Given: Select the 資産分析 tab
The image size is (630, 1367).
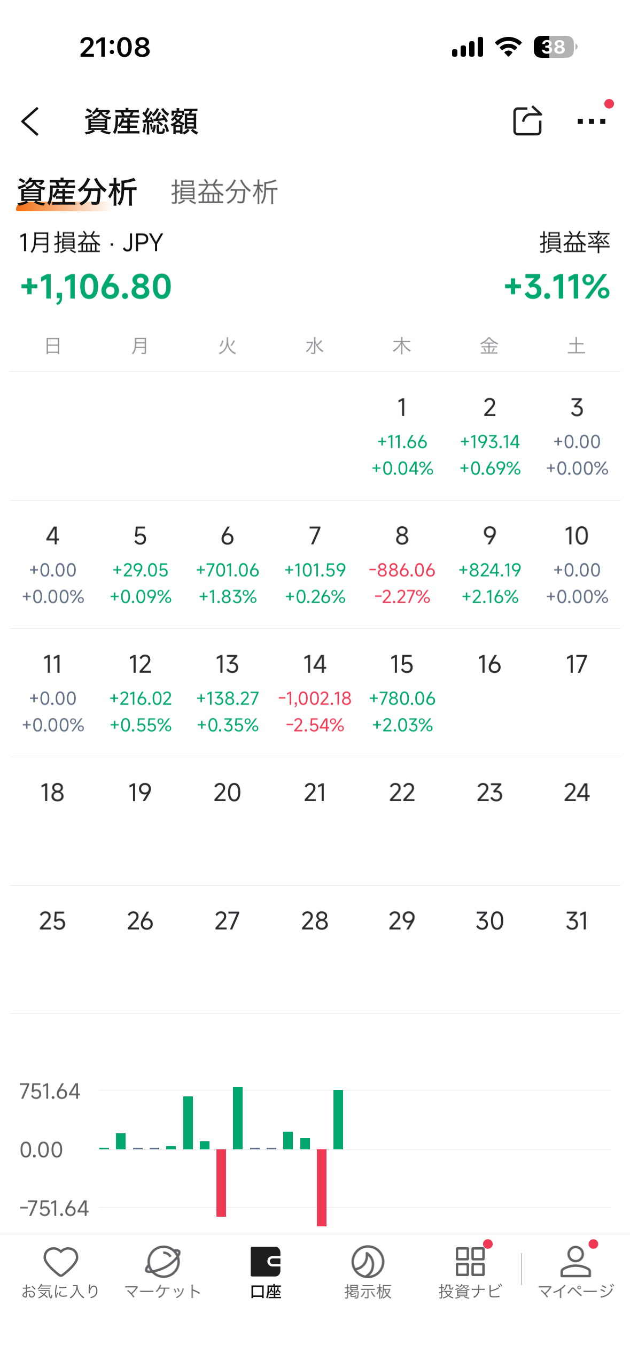Looking at the screenshot, I should pos(77,192).
